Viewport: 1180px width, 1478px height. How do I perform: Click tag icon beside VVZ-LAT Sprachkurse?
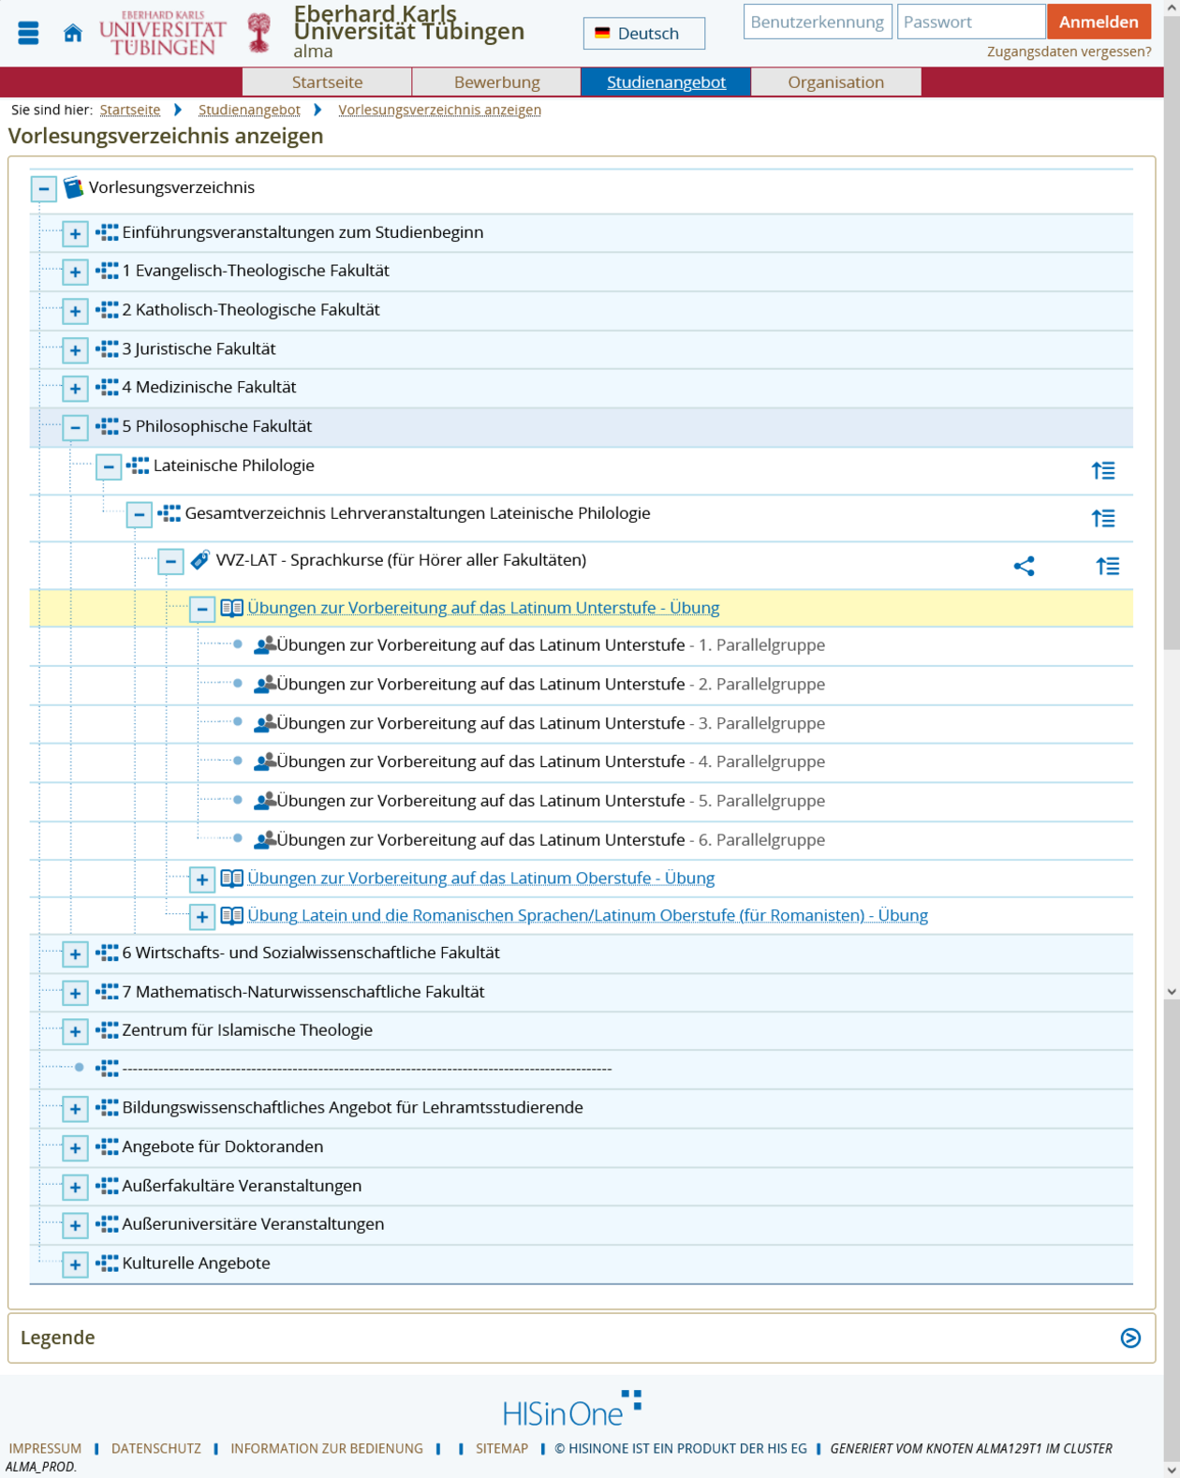point(199,560)
